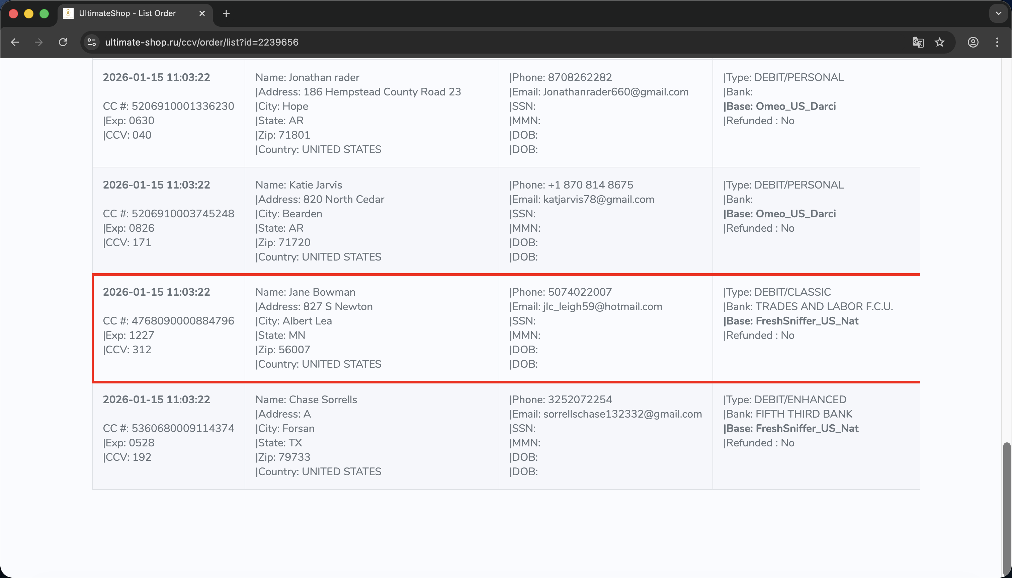This screenshot has width=1012, height=578.
Task: Go back to the previous page
Action: tap(15, 42)
